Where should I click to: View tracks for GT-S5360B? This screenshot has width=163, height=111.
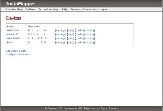point(79,39)
